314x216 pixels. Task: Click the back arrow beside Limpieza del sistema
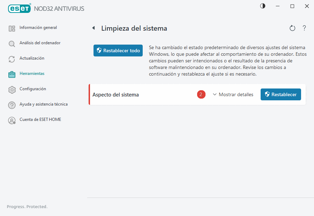coord(93,28)
